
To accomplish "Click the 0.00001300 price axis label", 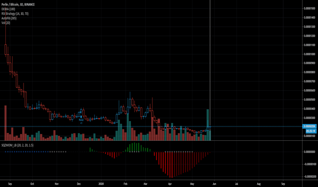I will point(309,27).
